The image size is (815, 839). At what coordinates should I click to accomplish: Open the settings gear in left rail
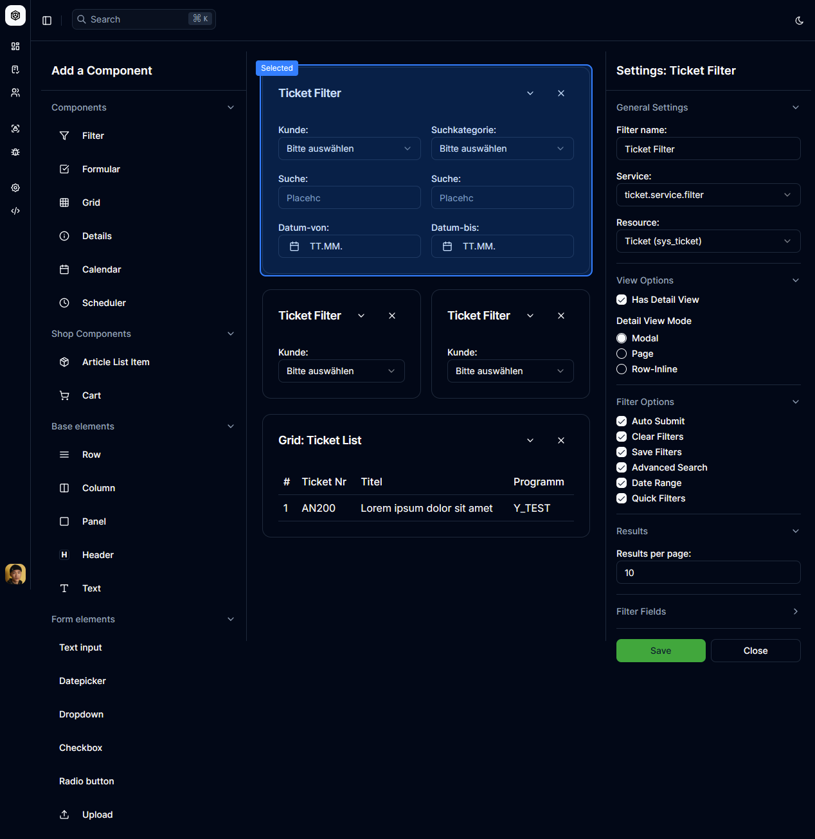[15, 188]
